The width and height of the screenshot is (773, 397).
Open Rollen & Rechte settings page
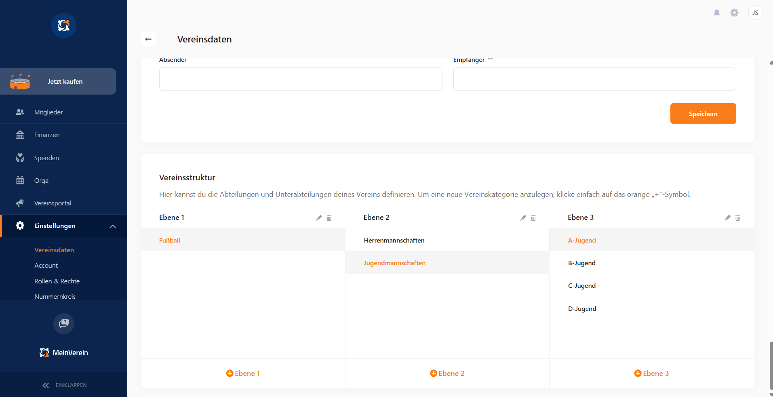57,281
